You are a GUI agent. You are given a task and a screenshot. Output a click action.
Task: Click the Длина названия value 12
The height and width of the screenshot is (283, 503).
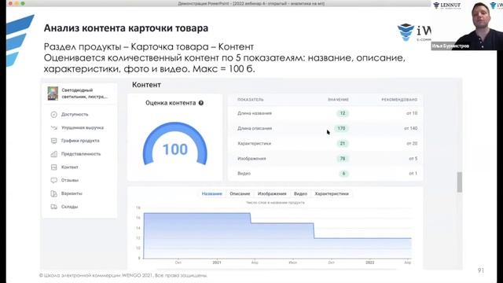[x=343, y=113]
